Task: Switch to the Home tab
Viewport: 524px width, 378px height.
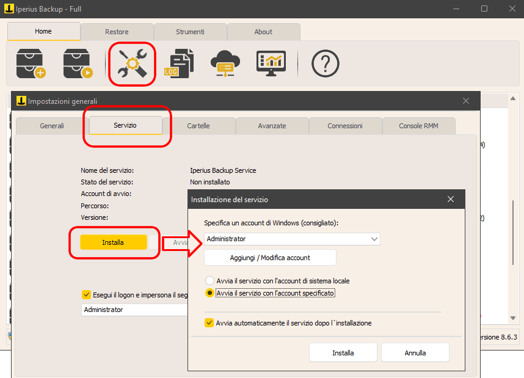Action: coord(43,31)
